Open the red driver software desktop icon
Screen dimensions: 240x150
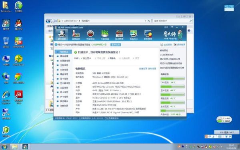tap(19, 97)
